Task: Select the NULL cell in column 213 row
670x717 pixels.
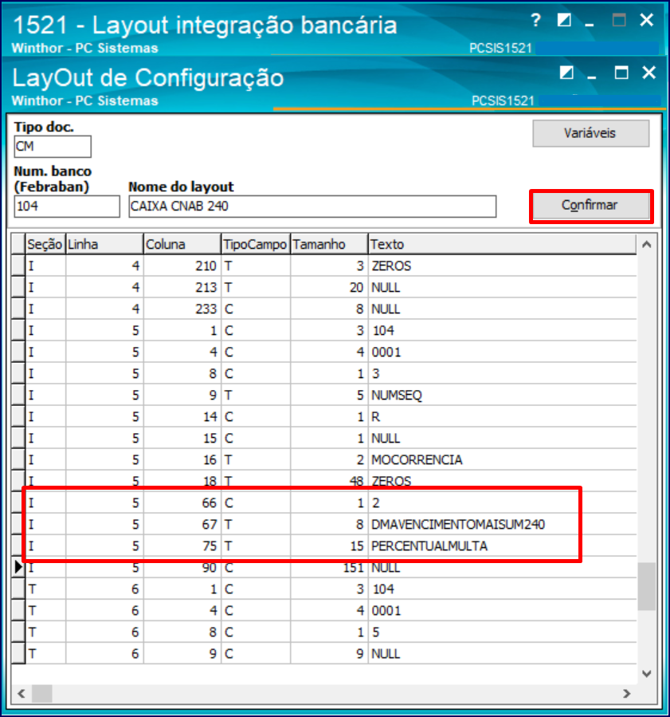Action: click(503, 287)
